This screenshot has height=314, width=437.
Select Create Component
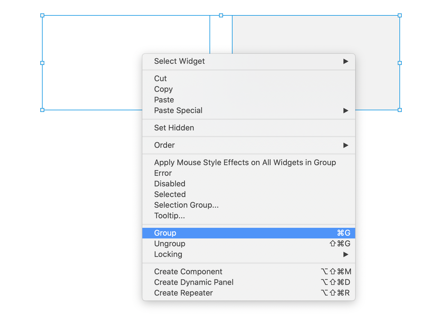pyautogui.click(x=249, y=272)
